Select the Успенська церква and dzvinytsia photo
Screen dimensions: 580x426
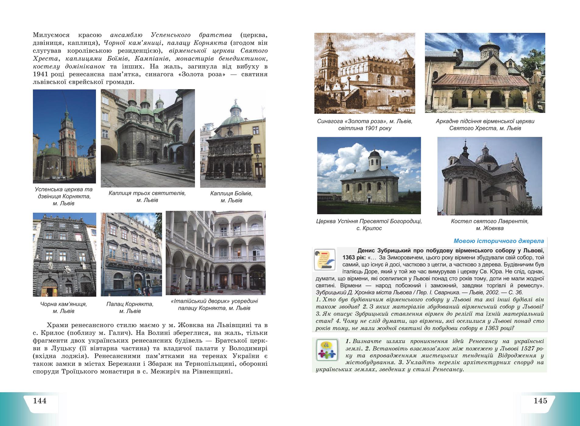pyautogui.click(x=64, y=136)
